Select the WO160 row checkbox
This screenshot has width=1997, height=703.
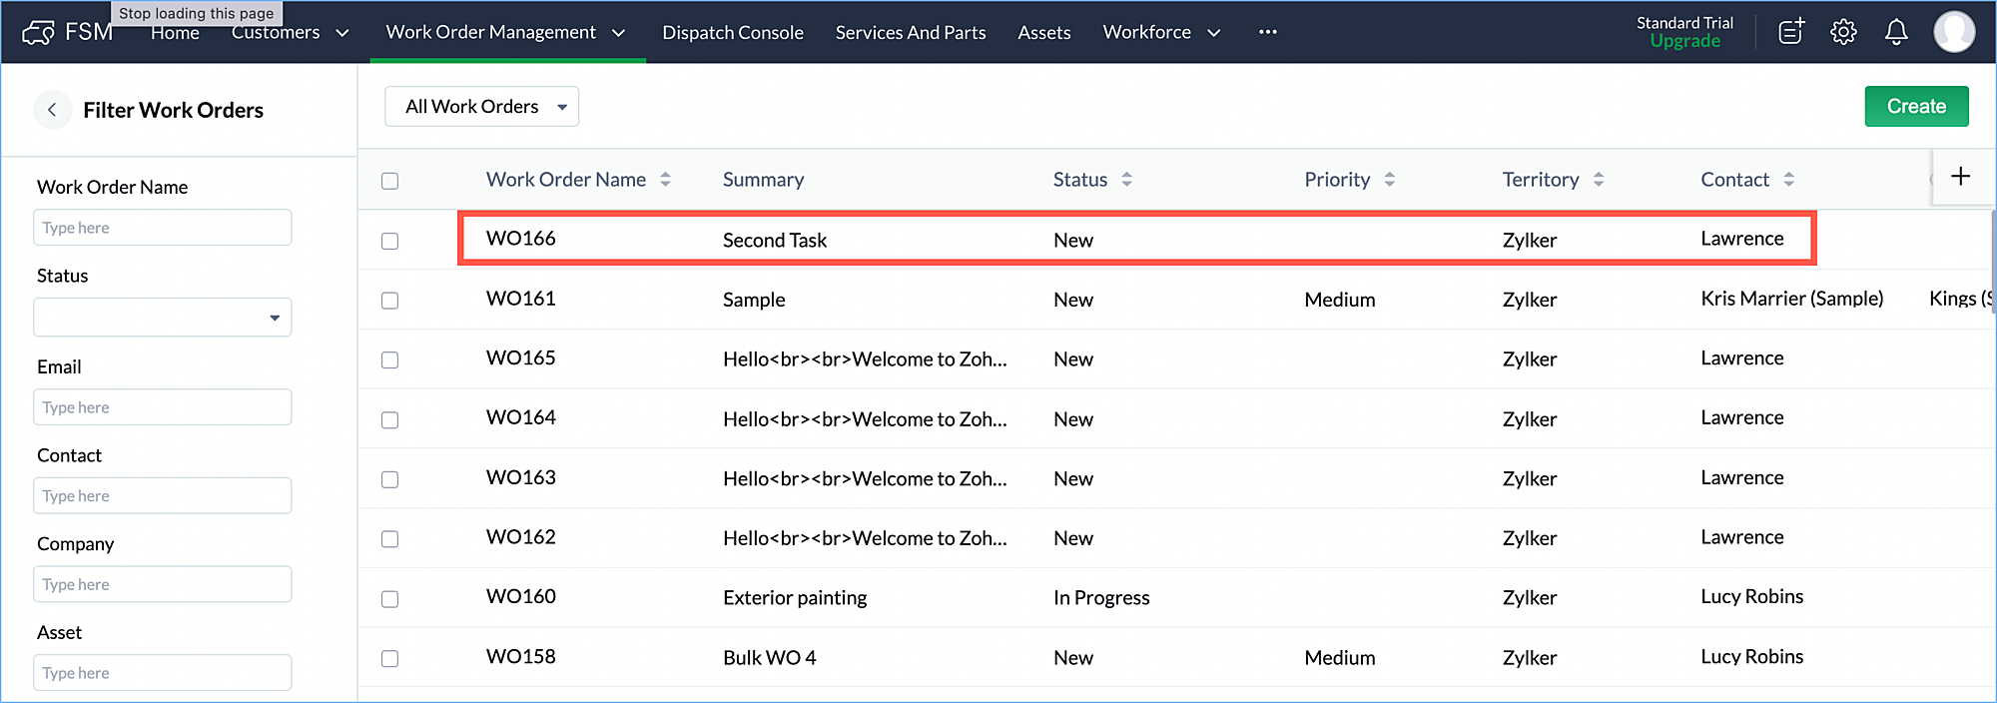pyautogui.click(x=389, y=599)
